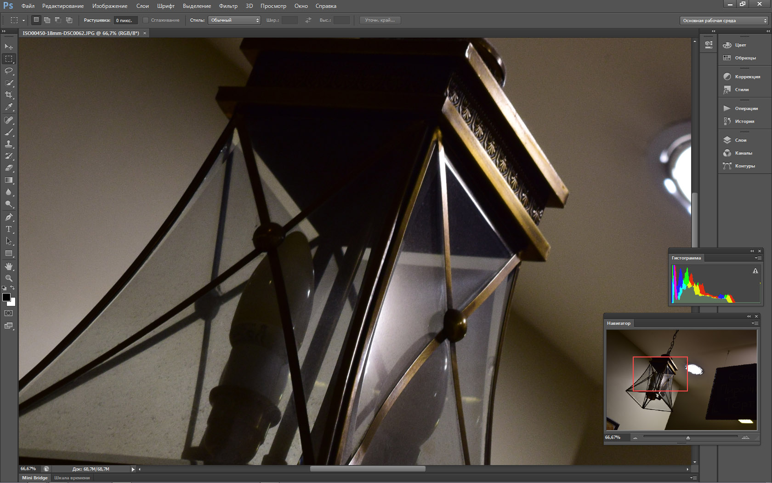
Task: Expand the right panel dock
Action: click(x=768, y=31)
